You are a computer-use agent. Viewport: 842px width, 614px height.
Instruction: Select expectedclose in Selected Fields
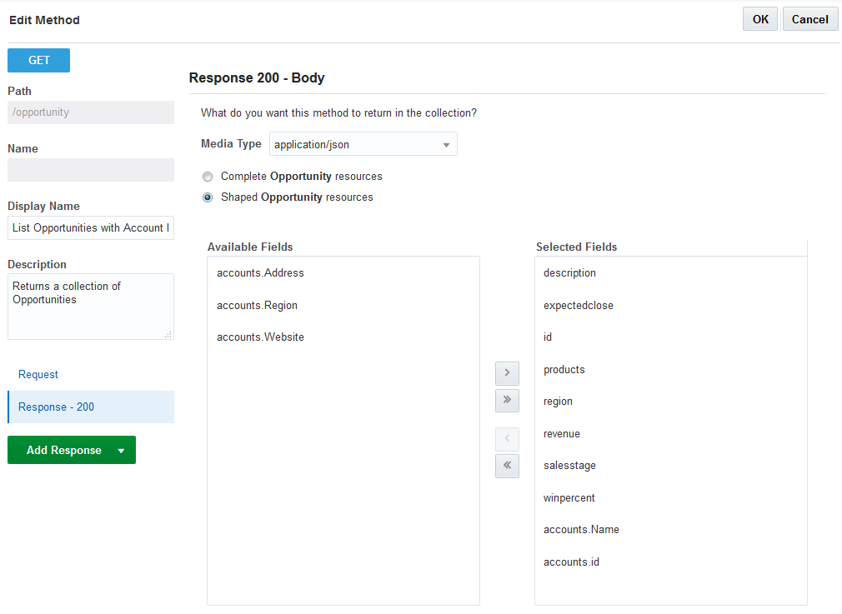click(578, 306)
